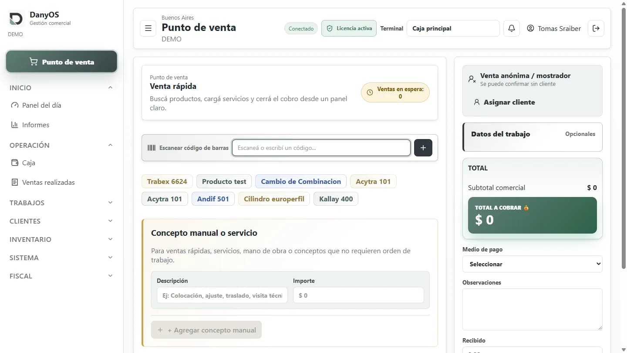Click the Conectado status badge

coord(301,28)
